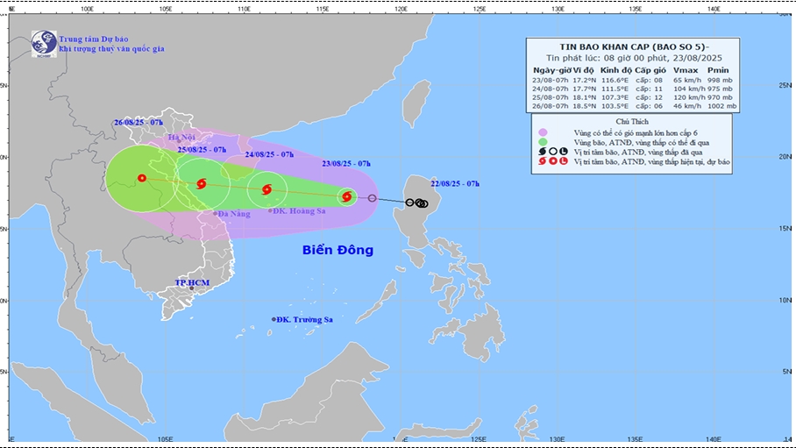The image size is (796, 448).
Task: Click the red L forecast icon in legend
Action: pyautogui.click(x=562, y=162)
